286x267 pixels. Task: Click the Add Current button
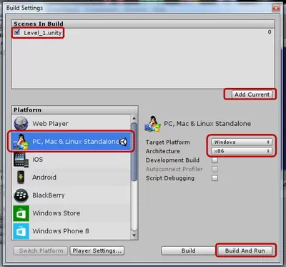252,94
